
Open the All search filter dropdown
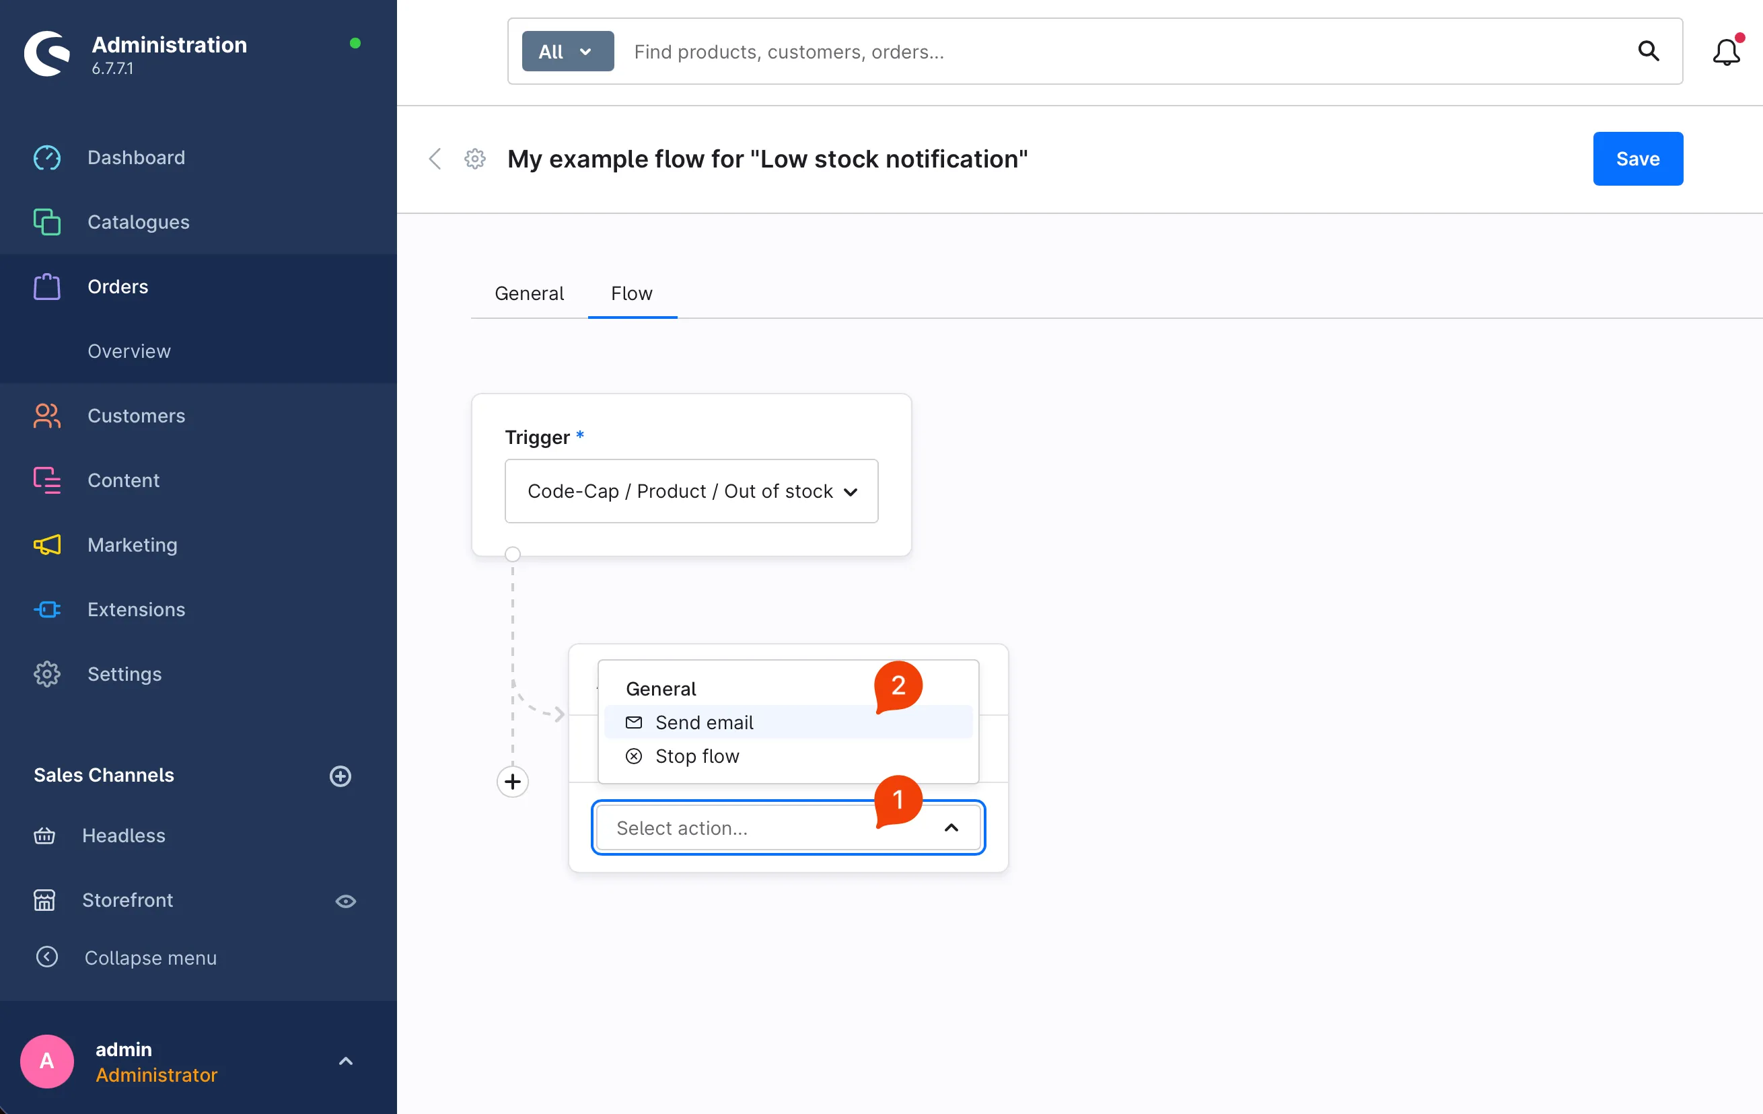(567, 51)
